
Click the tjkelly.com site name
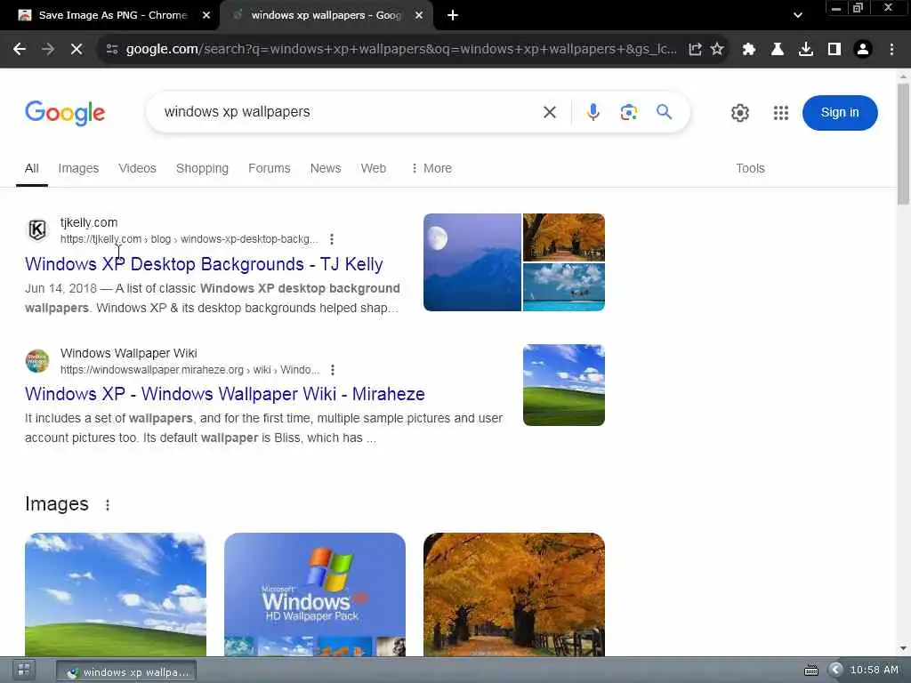coord(89,223)
